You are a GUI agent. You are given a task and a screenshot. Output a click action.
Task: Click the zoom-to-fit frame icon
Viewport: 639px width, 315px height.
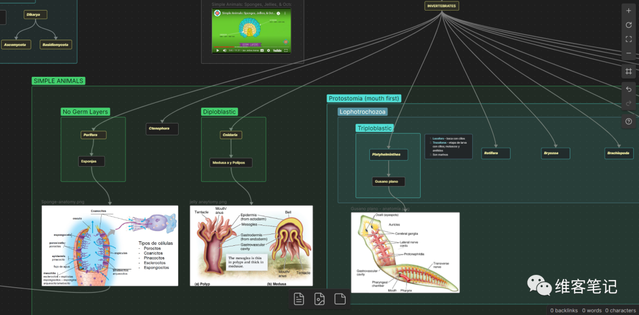(628, 39)
